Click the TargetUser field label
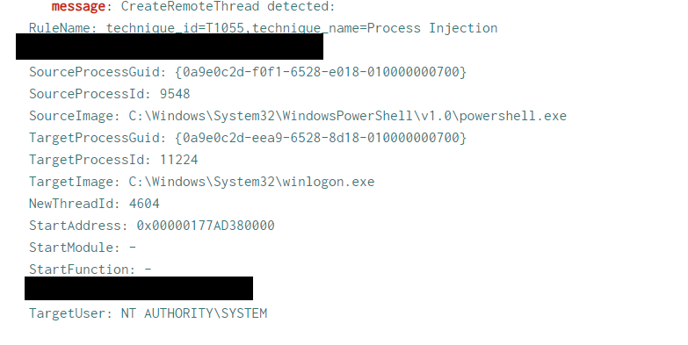The image size is (688, 345). point(70,313)
